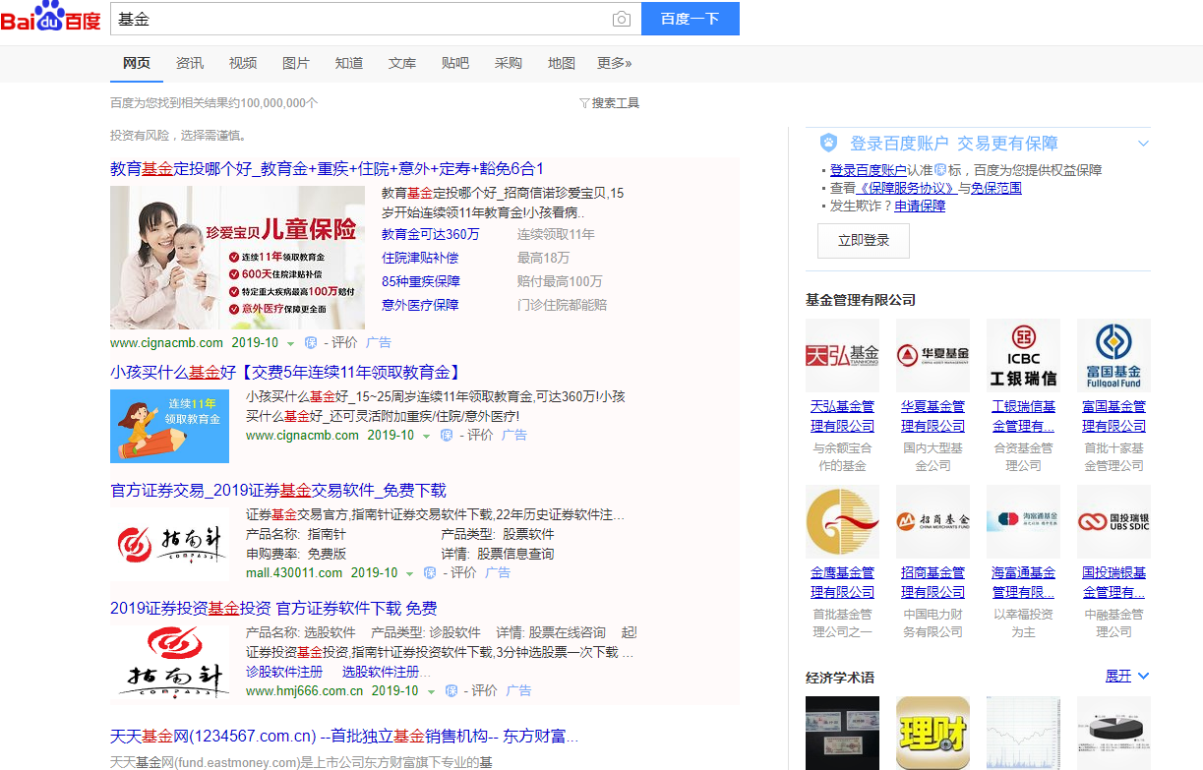Switch to the 地图 tab
The image size is (1203, 770).
562,63
